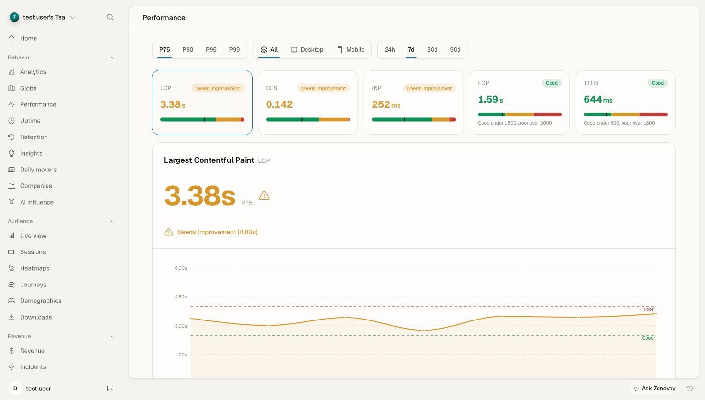Open the TTFB metric card
This screenshot has height=400, width=705.
(x=625, y=103)
